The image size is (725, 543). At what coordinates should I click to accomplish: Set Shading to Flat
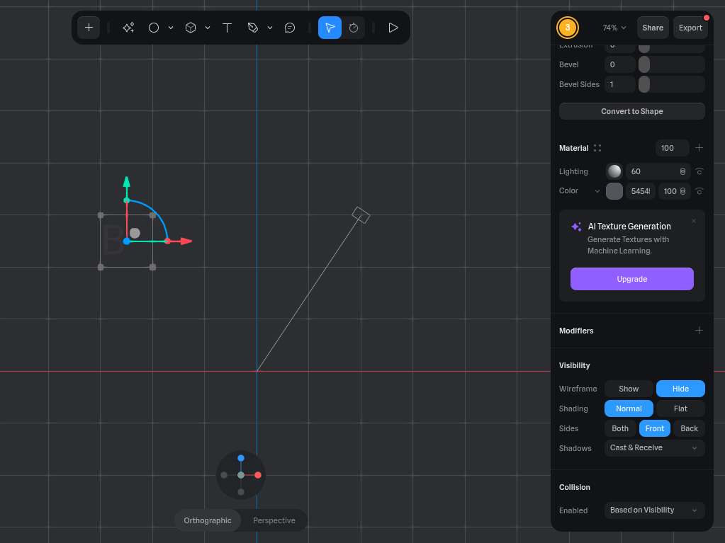[x=680, y=408]
